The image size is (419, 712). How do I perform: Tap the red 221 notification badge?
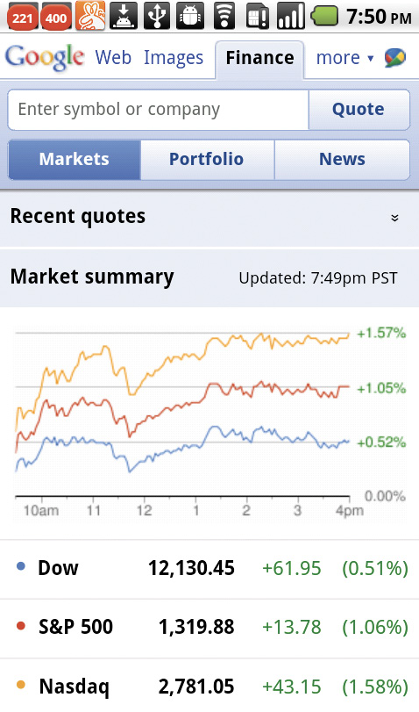(x=22, y=18)
